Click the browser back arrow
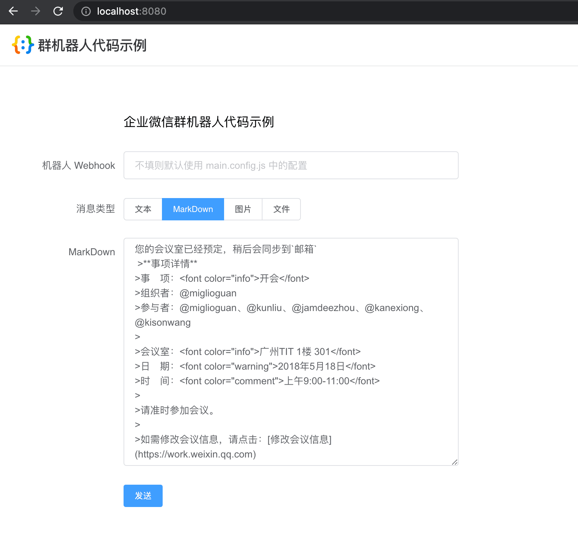This screenshot has width=578, height=560. click(13, 11)
